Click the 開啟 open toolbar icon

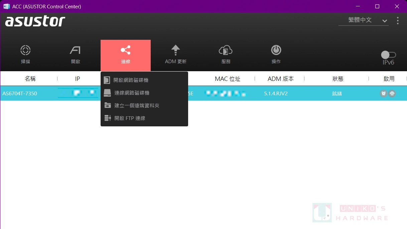[x=75, y=50]
